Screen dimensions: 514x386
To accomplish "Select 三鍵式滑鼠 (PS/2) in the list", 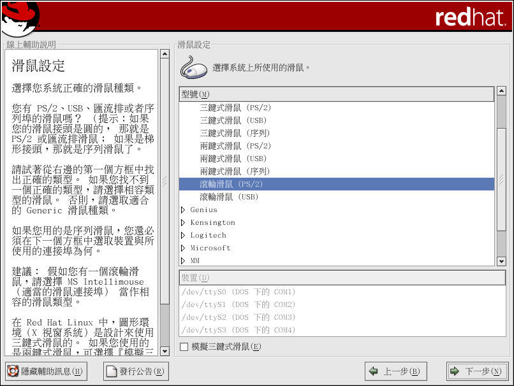I will 235,108.
